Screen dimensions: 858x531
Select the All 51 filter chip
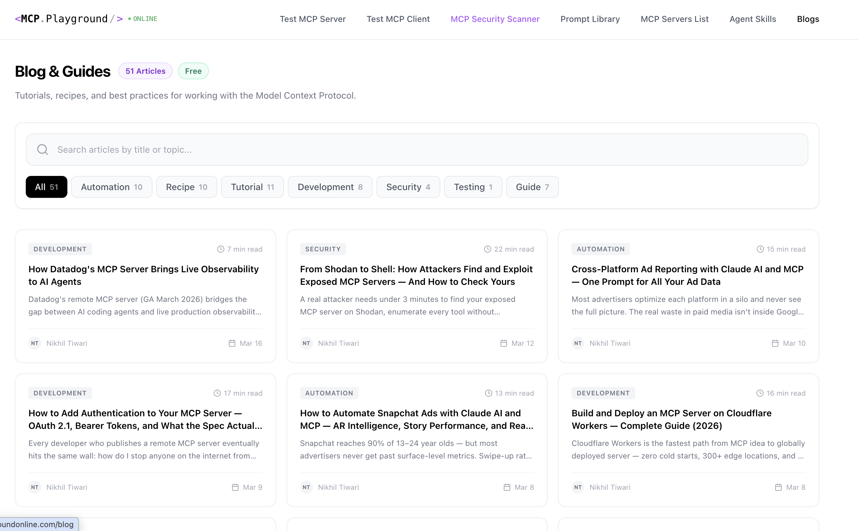tap(46, 187)
